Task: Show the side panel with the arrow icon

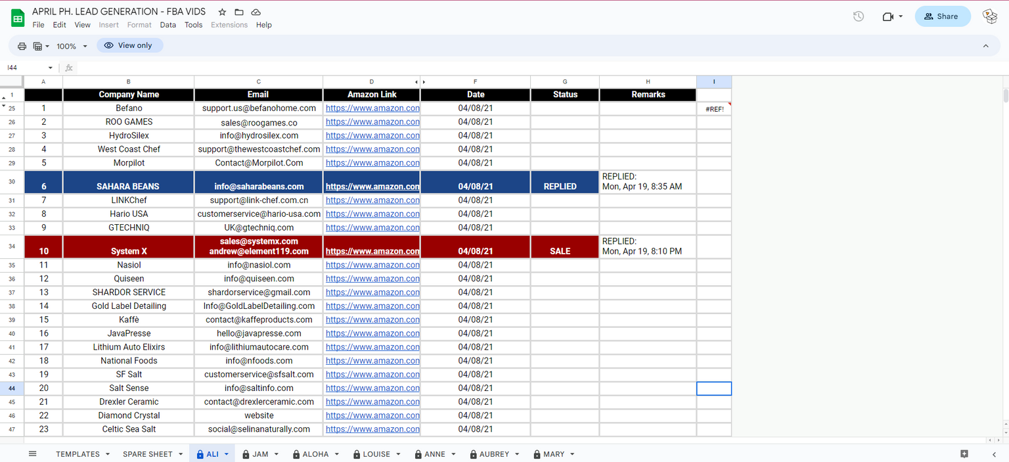Action: click(x=994, y=454)
